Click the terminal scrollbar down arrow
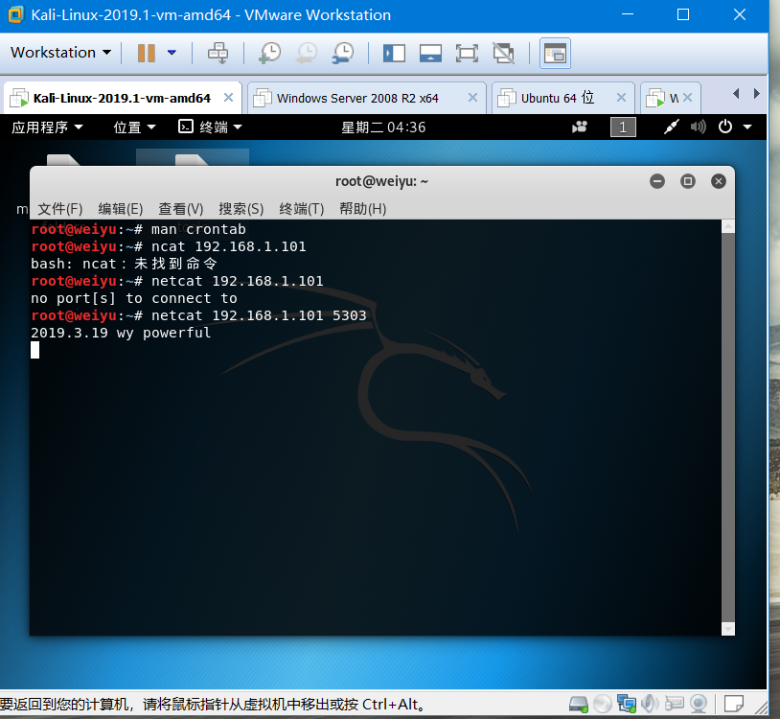780x719 pixels. click(x=727, y=629)
